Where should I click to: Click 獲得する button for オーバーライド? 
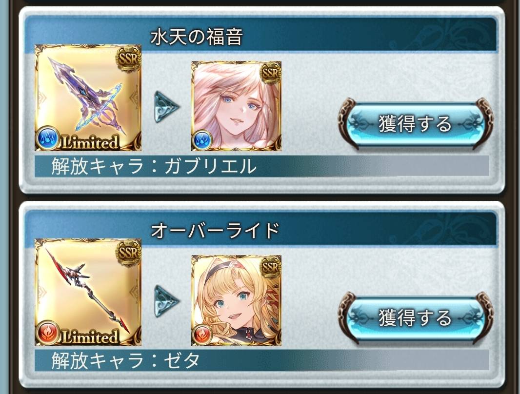[x=415, y=318]
